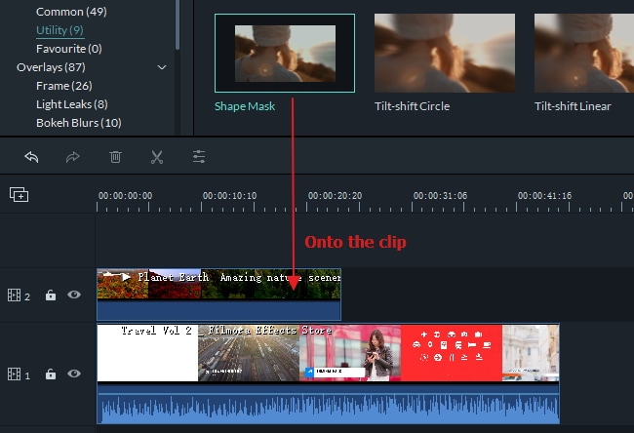Screen dimensions: 634x433
Task: Toggle lock on video track 2
Action: (51, 295)
